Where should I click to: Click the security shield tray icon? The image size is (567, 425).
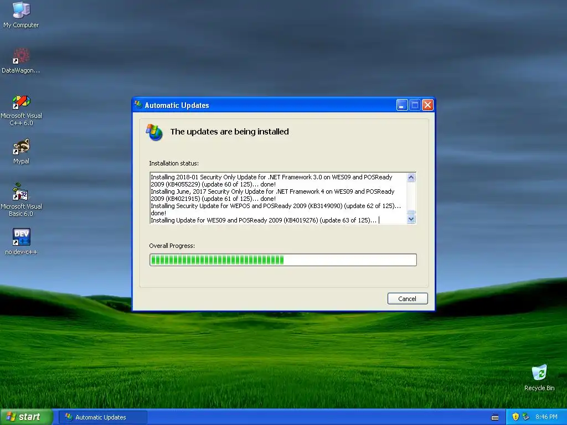pos(516,417)
